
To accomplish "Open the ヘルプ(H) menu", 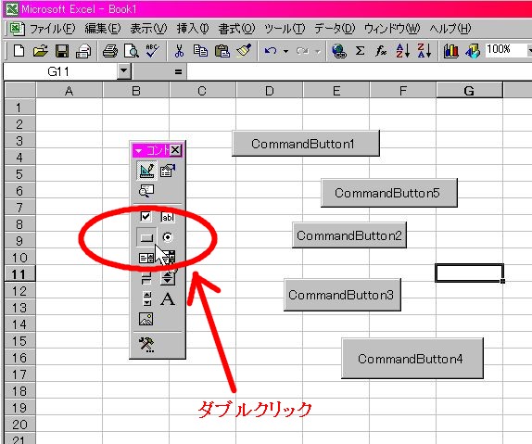I will coord(450,29).
